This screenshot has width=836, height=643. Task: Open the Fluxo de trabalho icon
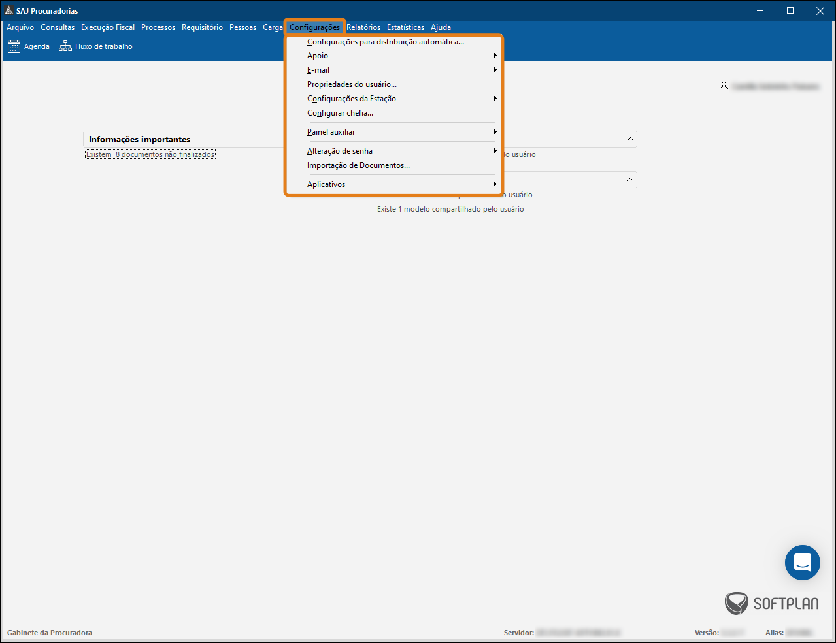point(65,46)
